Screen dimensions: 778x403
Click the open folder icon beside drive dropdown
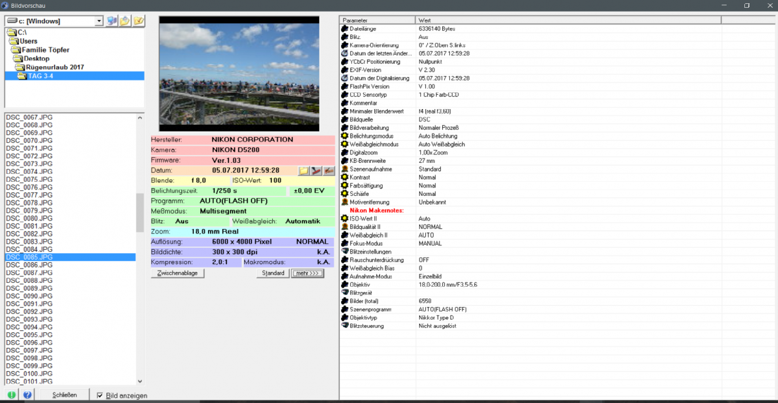pyautogui.click(x=125, y=21)
